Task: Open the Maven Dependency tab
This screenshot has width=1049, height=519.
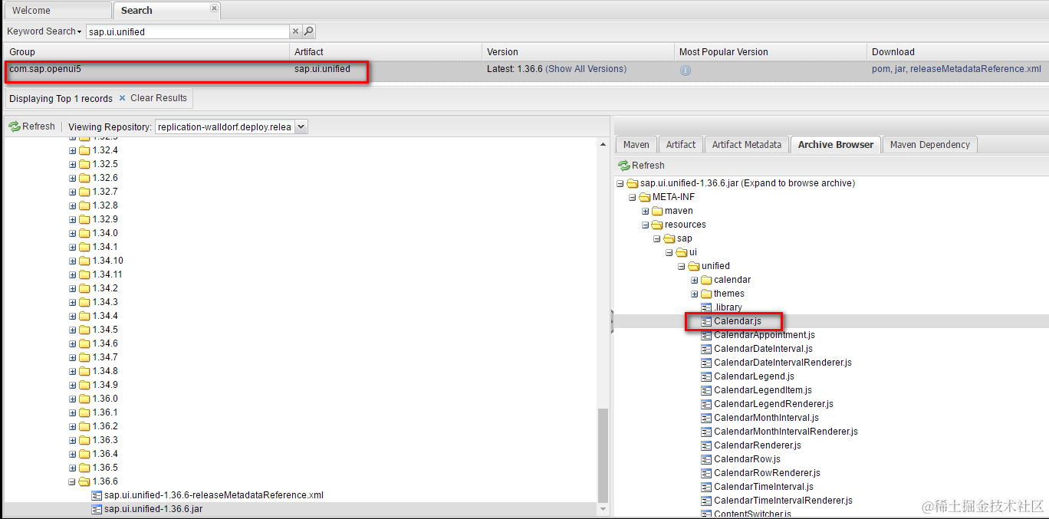Action: tap(929, 144)
